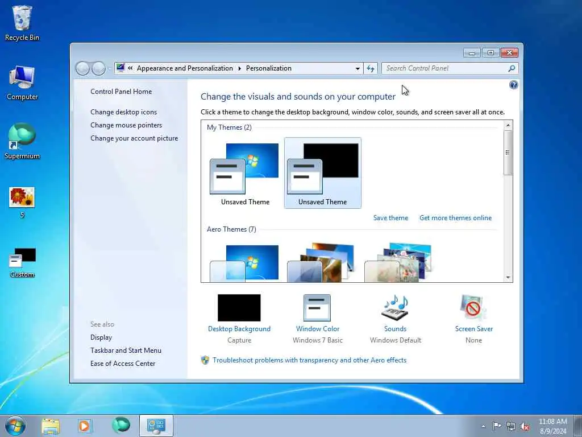The image size is (582, 437).
Task: Maximize the Personalization window
Action: click(490, 53)
